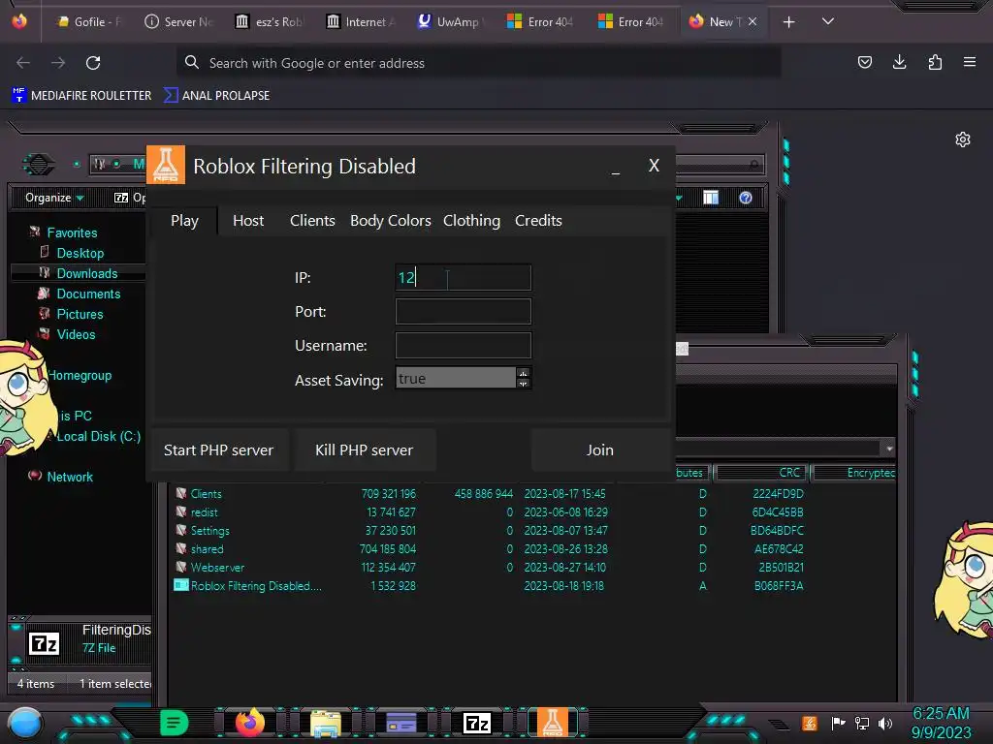Open a new tab with plus icon

(x=788, y=22)
